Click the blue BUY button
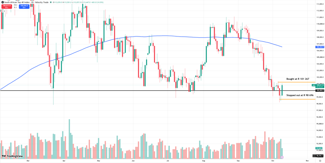The height and width of the screenshot is (163, 325). [24, 7]
